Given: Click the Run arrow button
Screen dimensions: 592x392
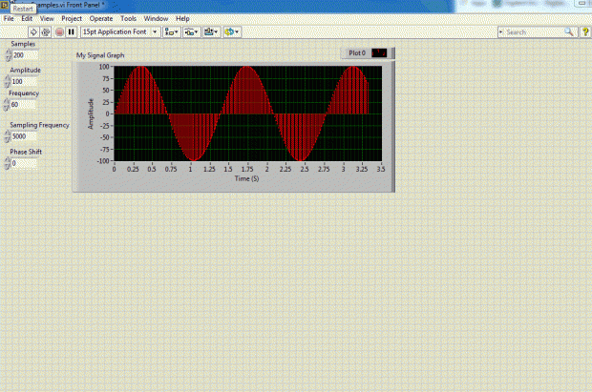Looking at the screenshot, I should point(33,32).
